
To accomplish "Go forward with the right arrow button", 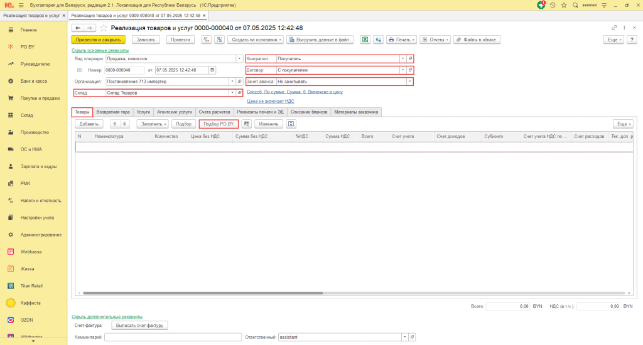I will pos(90,28).
